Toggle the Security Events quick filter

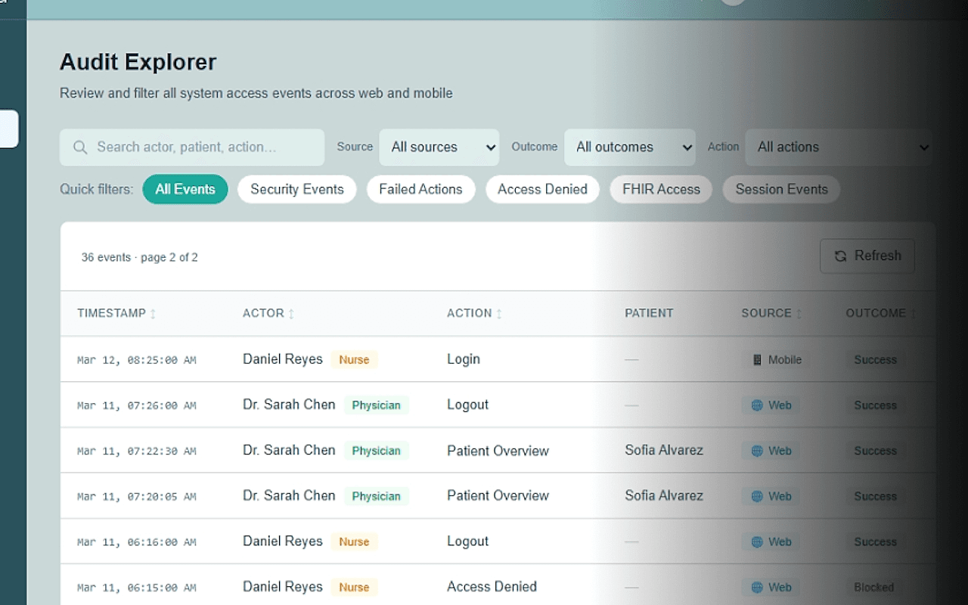tap(296, 189)
